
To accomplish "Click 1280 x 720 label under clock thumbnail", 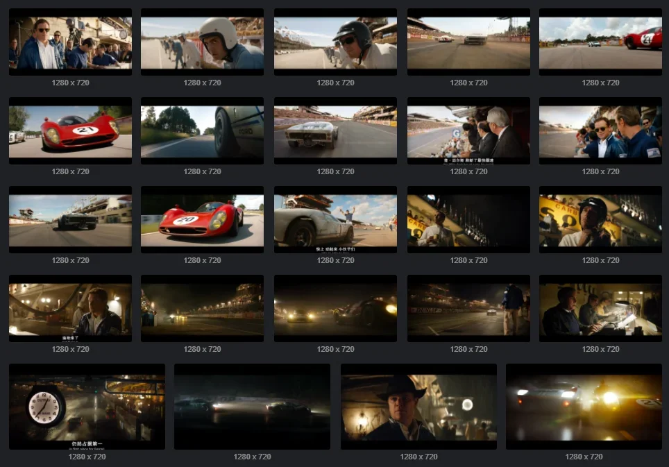I will (x=87, y=457).
